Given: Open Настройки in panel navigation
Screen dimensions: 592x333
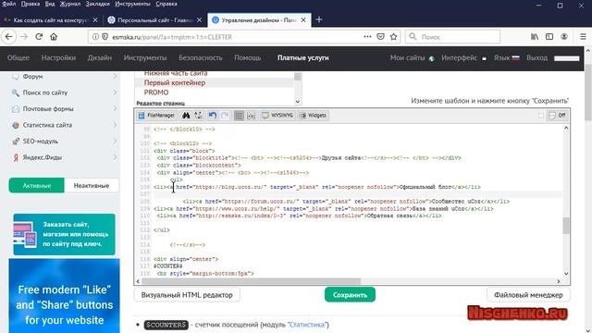Looking at the screenshot, I should [58, 57].
